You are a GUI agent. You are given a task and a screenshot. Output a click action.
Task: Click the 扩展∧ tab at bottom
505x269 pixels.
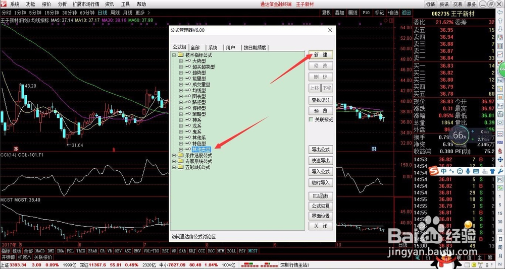tap(24, 257)
